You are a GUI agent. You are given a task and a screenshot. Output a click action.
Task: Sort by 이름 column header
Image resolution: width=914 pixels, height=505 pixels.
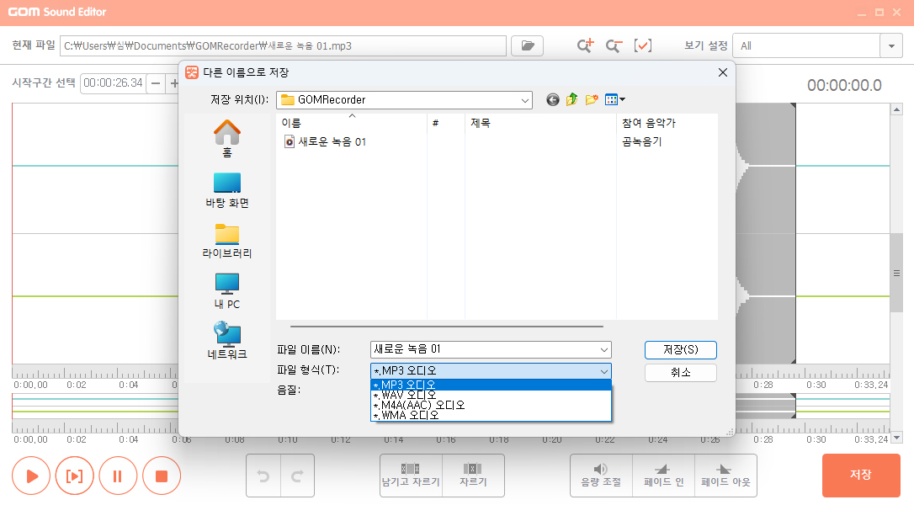coord(352,123)
